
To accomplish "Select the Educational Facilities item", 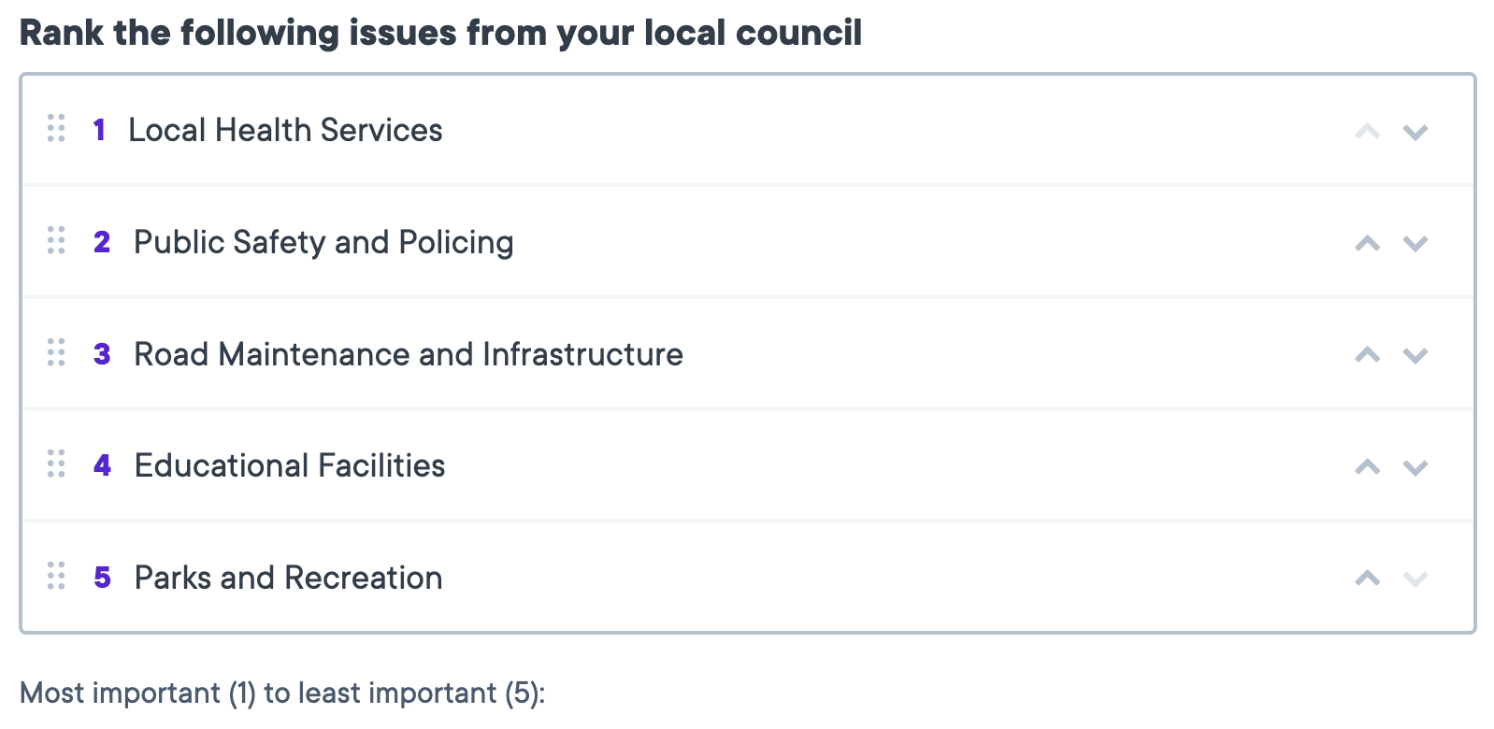I will (x=290, y=465).
